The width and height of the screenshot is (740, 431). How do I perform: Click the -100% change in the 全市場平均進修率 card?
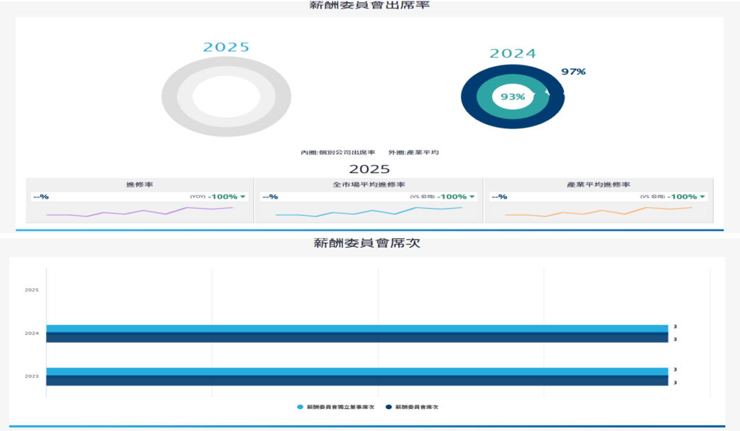point(452,197)
